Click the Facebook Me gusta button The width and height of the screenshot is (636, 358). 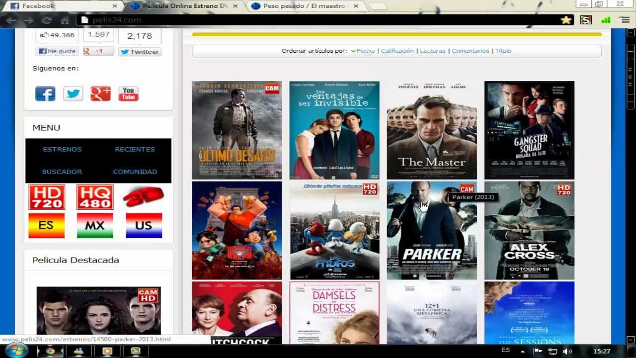[57, 51]
